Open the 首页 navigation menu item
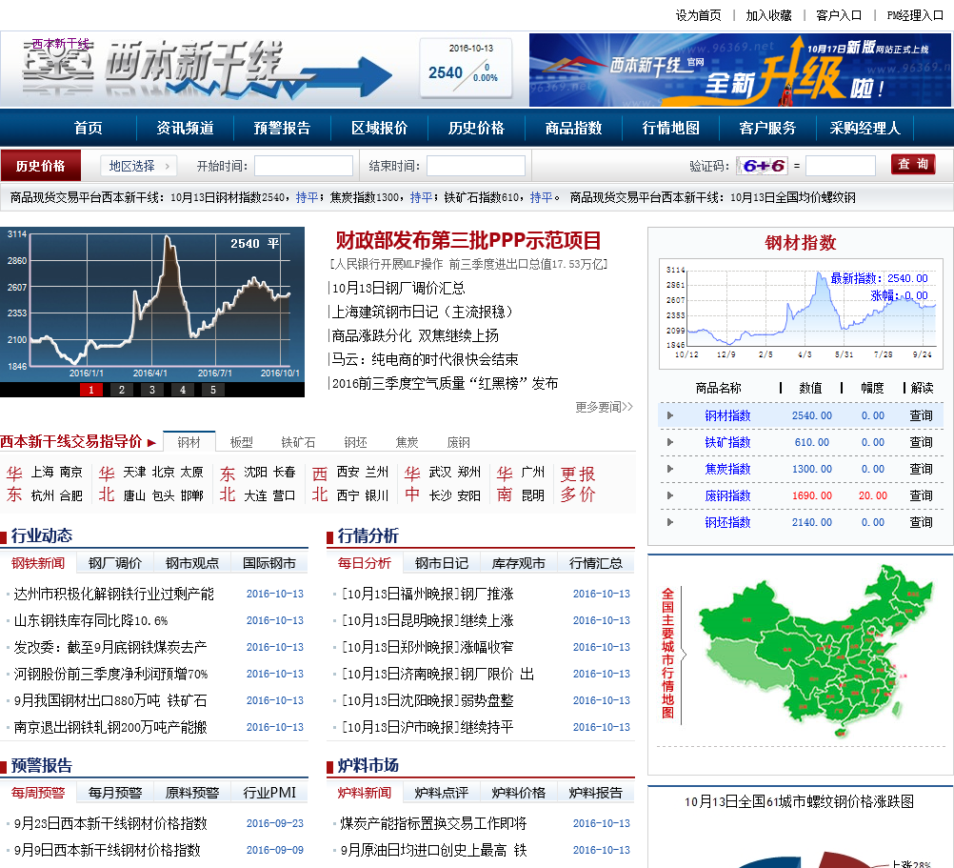Image resolution: width=954 pixels, height=868 pixels. [89, 128]
